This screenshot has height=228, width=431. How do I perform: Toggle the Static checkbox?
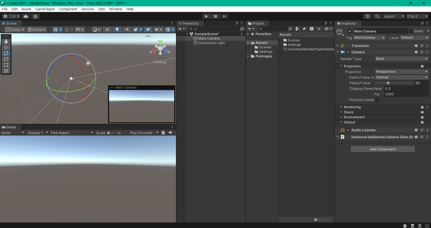(x=411, y=31)
